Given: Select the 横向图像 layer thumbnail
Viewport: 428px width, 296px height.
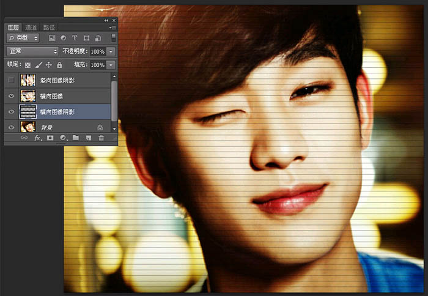Looking at the screenshot, I should pos(28,96).
